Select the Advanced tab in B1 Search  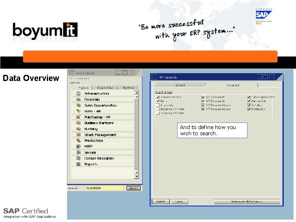point(233,85)
